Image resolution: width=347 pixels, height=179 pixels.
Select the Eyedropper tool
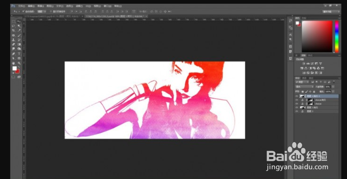[x=19, y=30]
